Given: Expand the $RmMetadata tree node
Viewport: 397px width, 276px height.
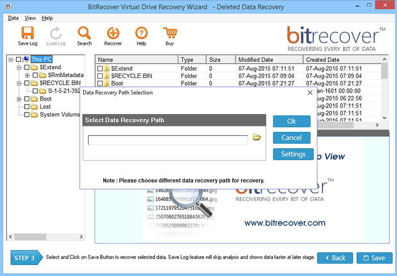Looking at the screenshot, I should coord(27,75).
